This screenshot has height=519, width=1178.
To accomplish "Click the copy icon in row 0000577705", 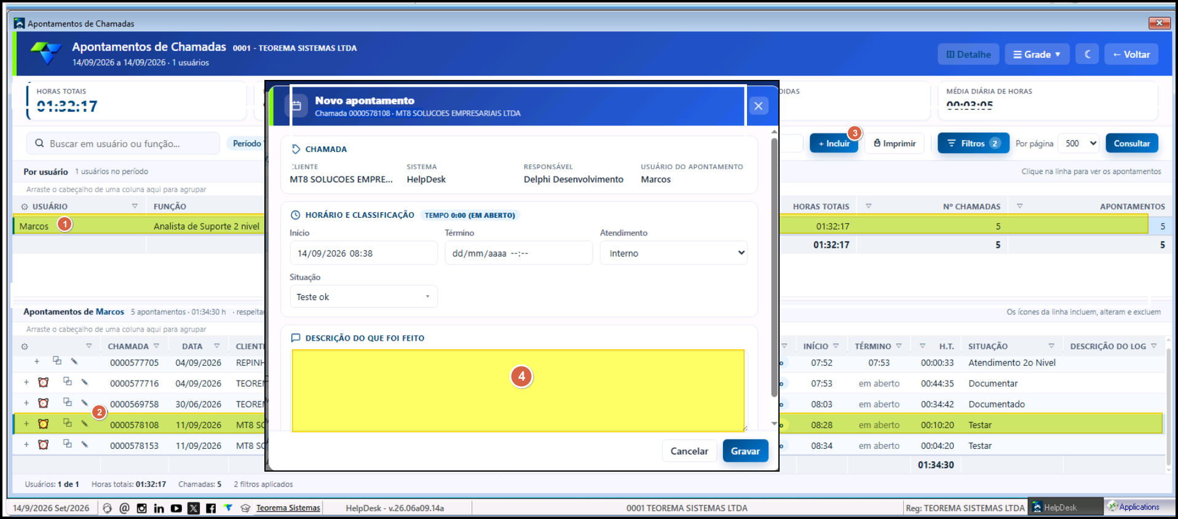I will pyautogui.click(x=57, y=360).
